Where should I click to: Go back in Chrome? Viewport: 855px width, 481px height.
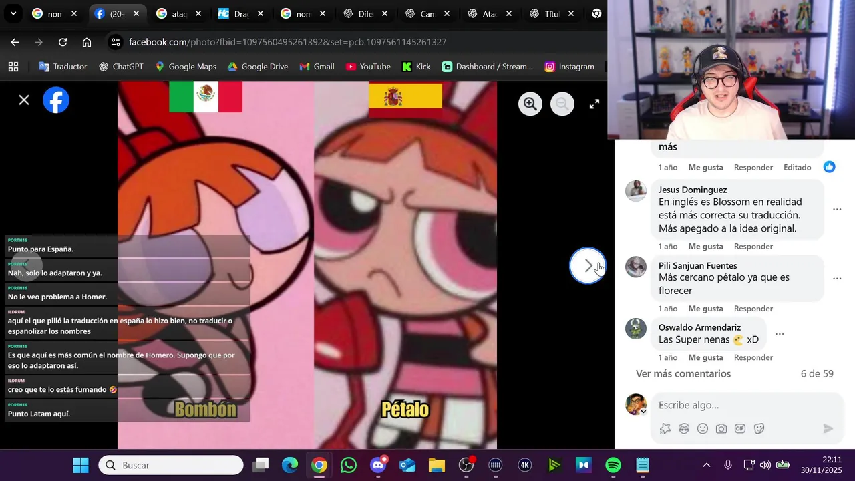coord(15,42)
